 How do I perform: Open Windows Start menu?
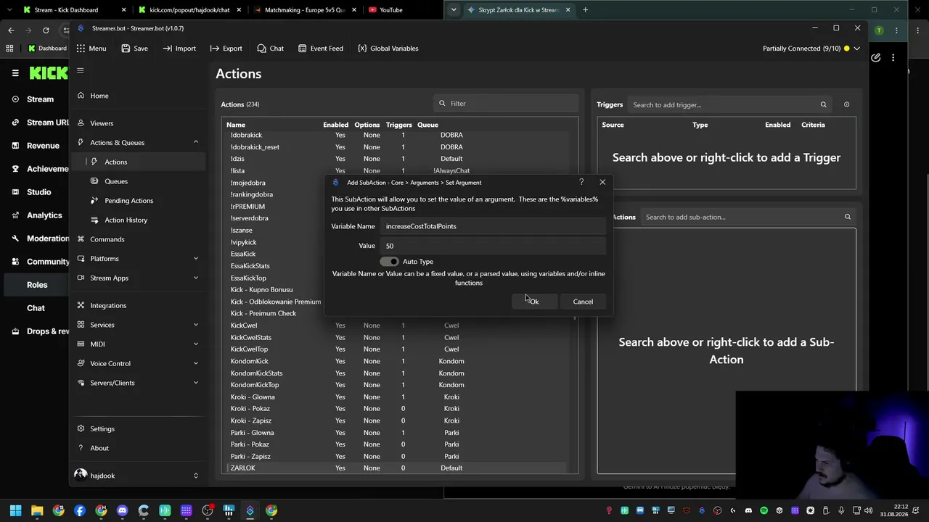pyautogui.click(x=16, y=510)
